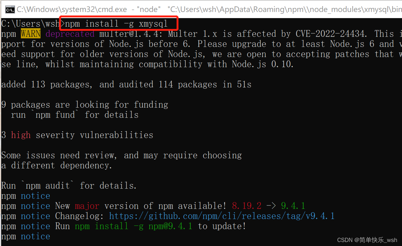Click the red 'major' word
The width and height of the screenshot is (402, 246).
click(x=87, y=206)
